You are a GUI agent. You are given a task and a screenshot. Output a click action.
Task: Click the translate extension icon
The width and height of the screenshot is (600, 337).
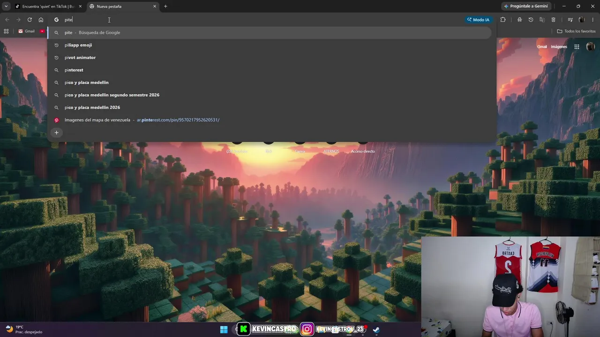[542, 20]
